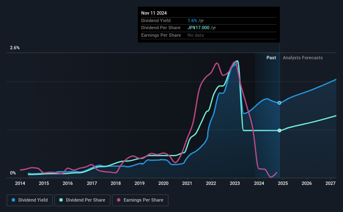Image resolution: width=343 pixels, height=212 pixels.
Task: Select the blue Dividend Yield data point marker
Action: [x=279, y=103]
